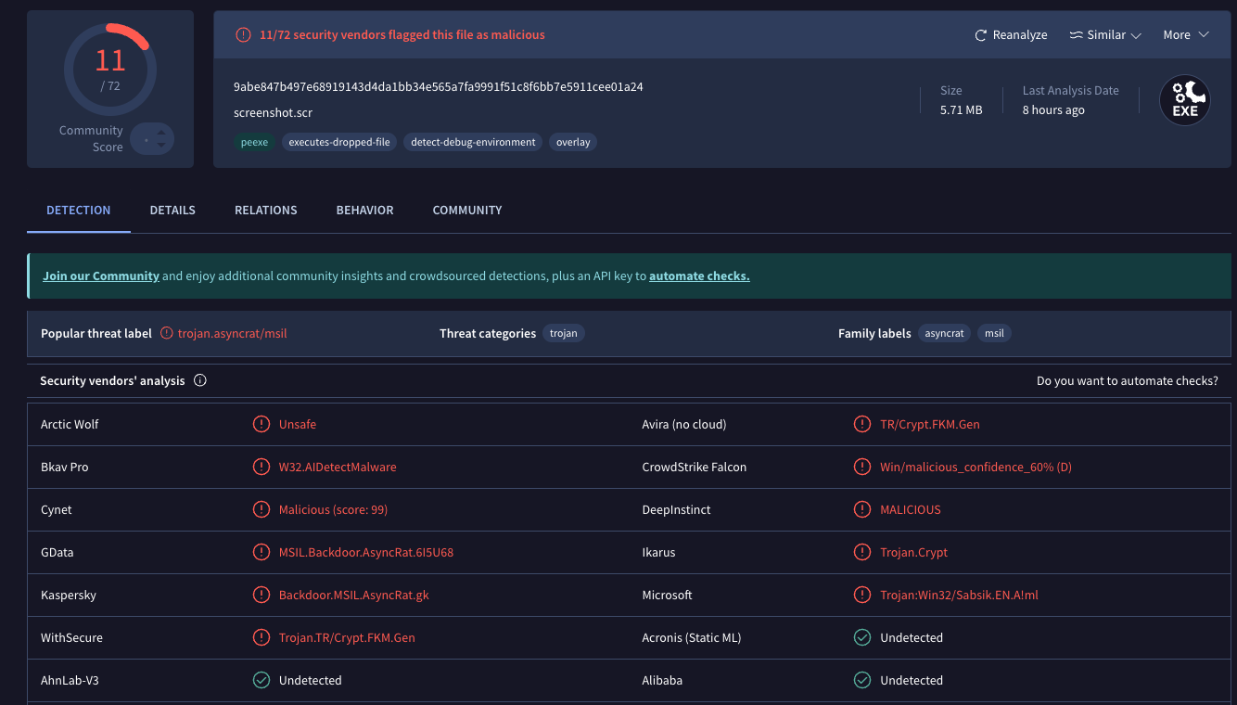The image size is (1237, 705).
Task: Expand the Similar dropdown menu
Action: (x=1104, y=35)
